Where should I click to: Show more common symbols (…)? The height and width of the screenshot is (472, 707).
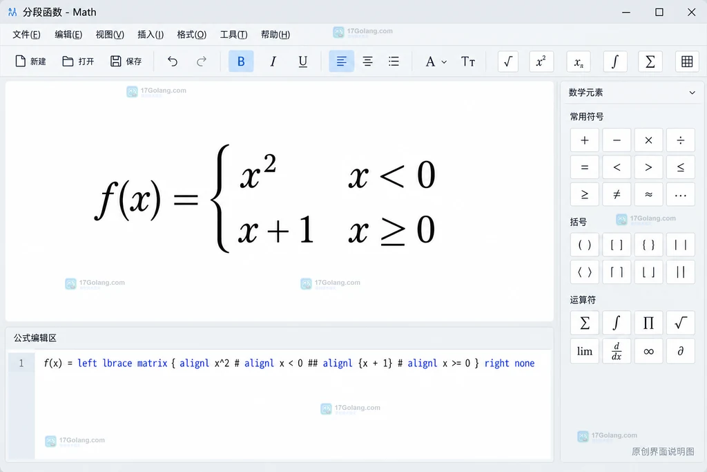[x=681, y=194]
